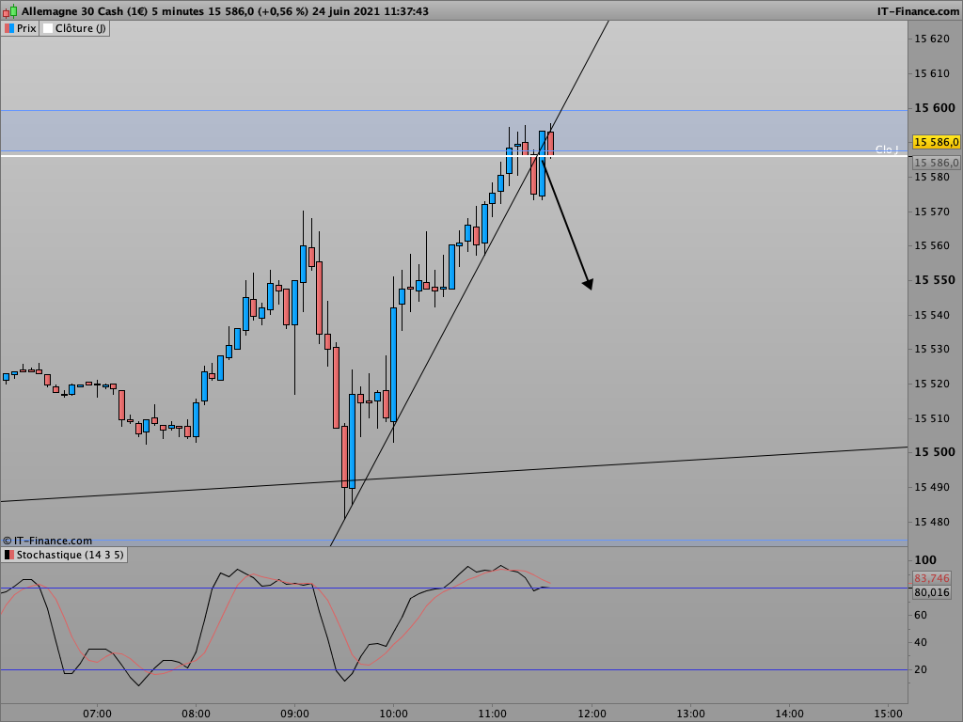Click the candlestick icon beside chart title

click(x=9, y=11)
